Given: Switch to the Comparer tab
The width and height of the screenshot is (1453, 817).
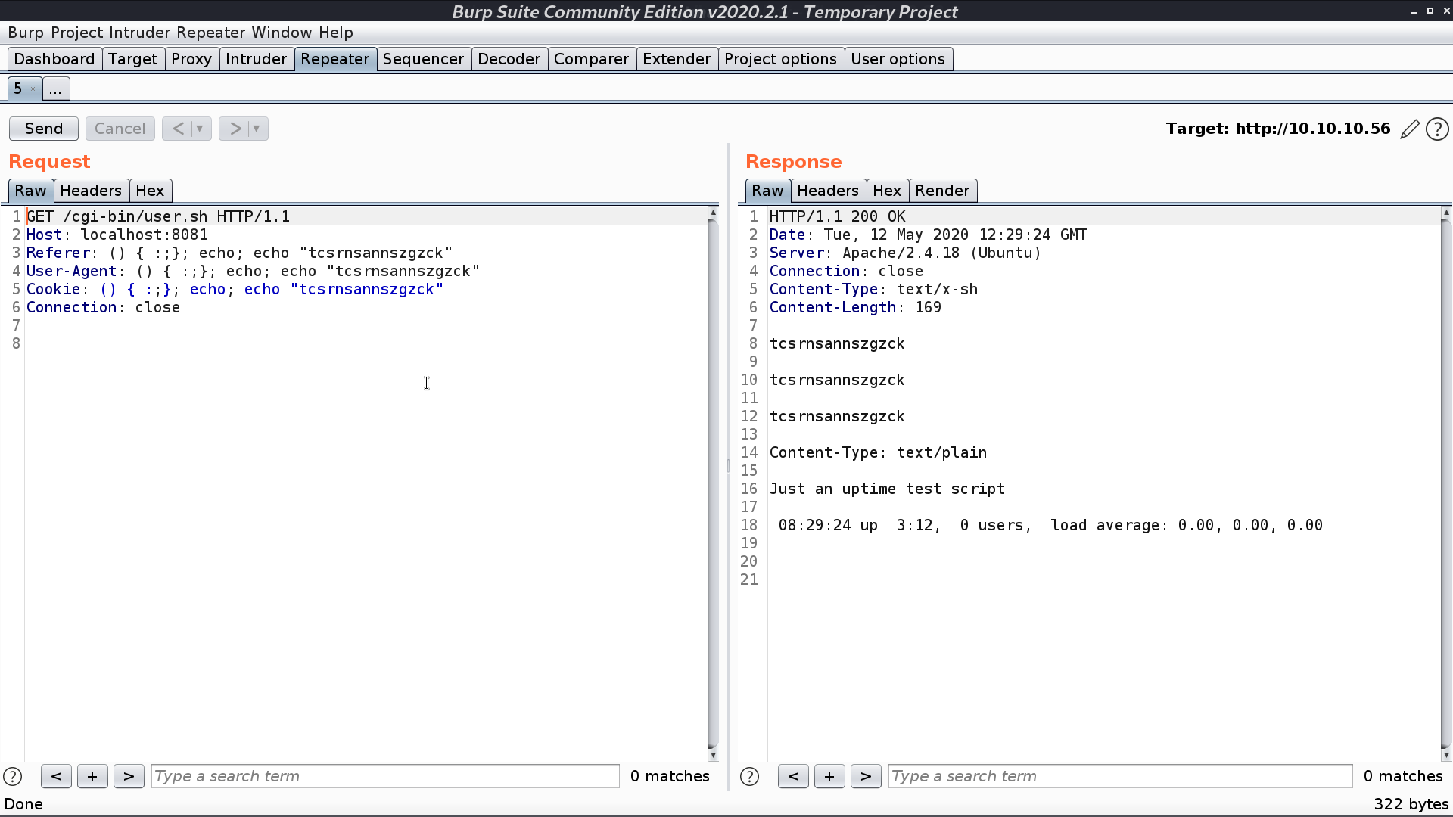Looking at the screenshot, I should (x=591, y=59).
